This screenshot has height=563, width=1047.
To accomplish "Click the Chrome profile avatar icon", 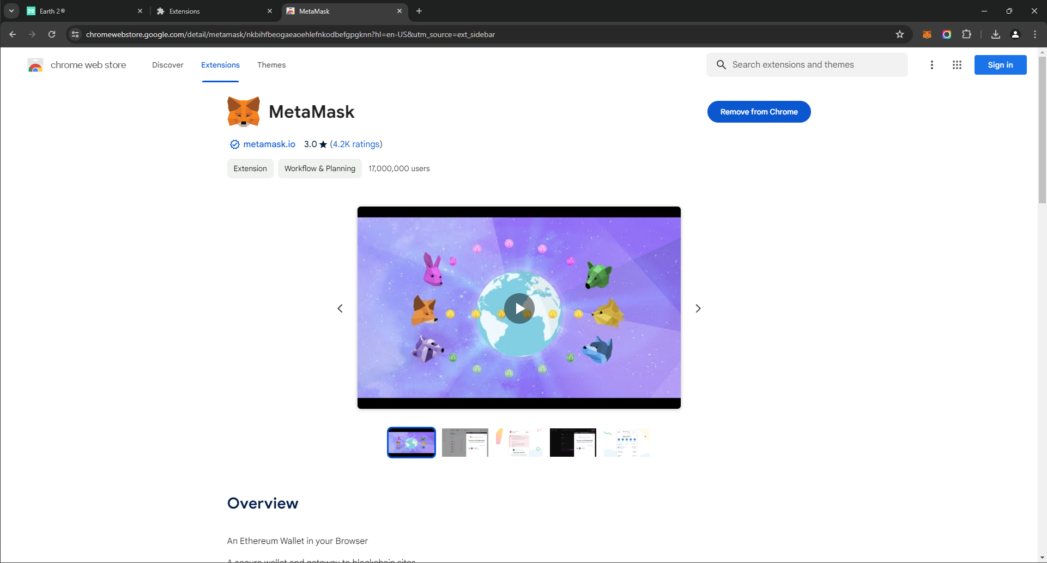I will click(x=1015, y=34).
